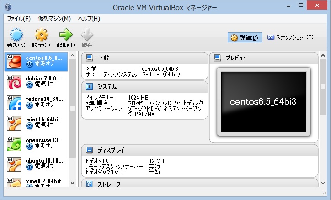The height and width of the screenshot is (200, 331).
Task: Click details pane scrollbar up arrow
Action: (x=323, y=55)
